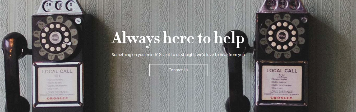Select the 10 cent coin slot on left phone
The width and height of the screenshot is (356, 112).
pos(59,5)
